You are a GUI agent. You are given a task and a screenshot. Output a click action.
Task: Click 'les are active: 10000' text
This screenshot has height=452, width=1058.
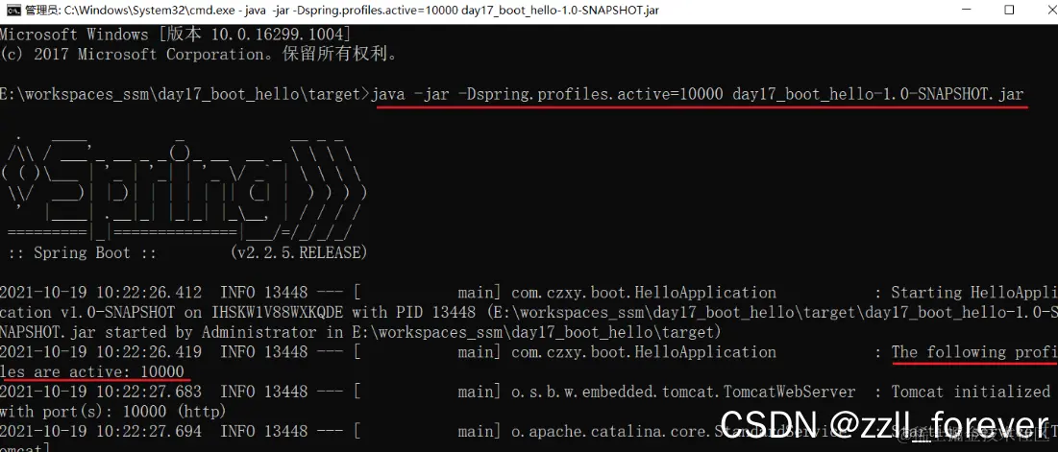(91, 371)
